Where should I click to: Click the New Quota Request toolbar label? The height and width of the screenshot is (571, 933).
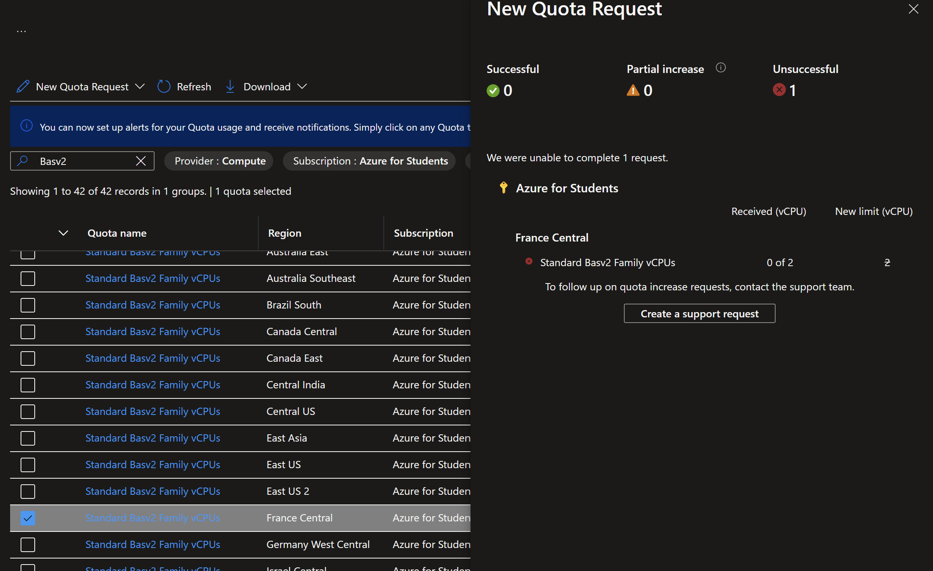coord(82,87)
